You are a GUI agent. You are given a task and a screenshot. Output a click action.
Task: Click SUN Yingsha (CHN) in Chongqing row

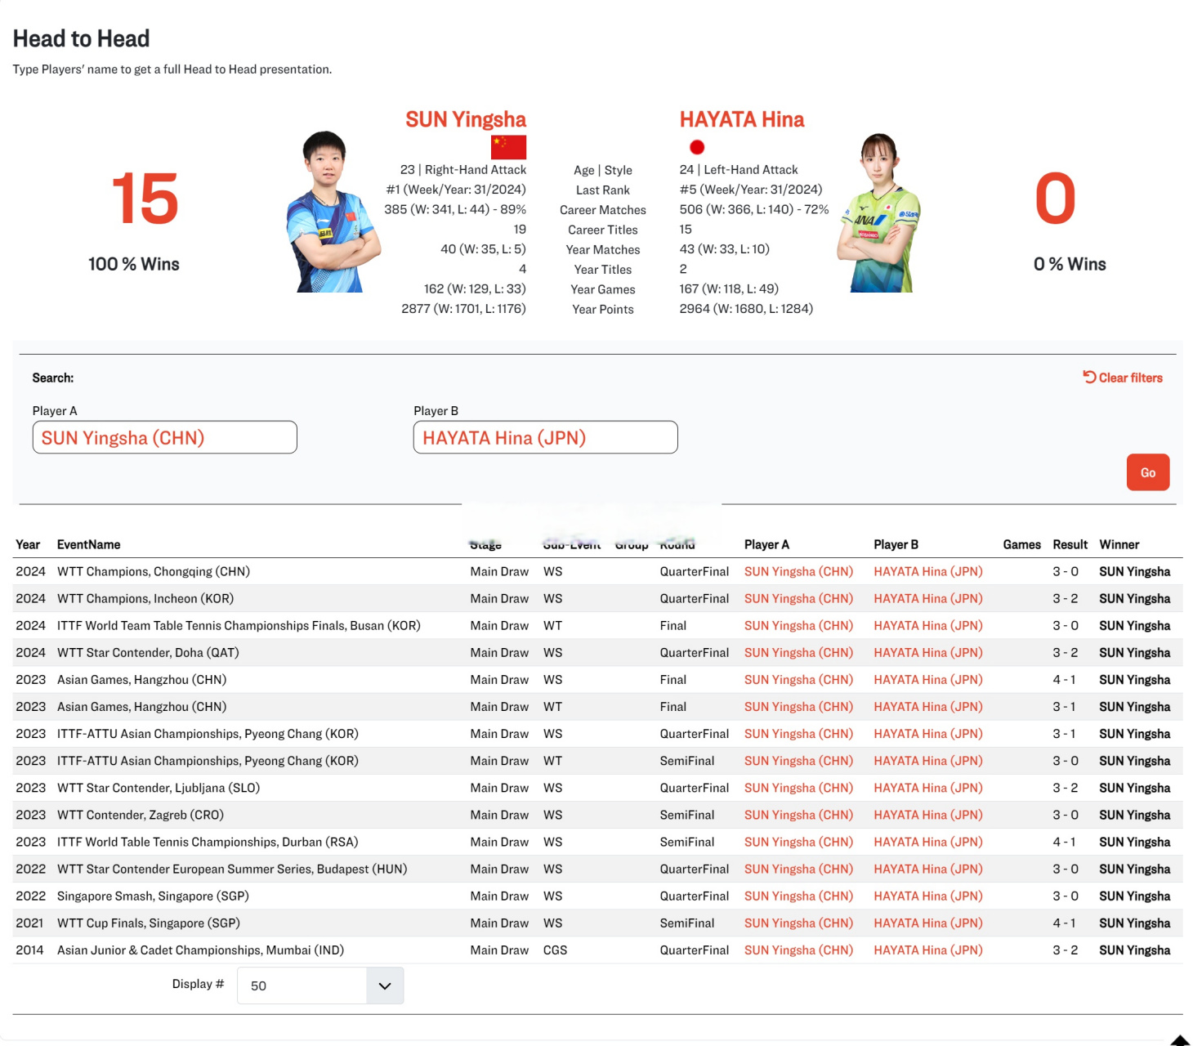tap(798, 571)
